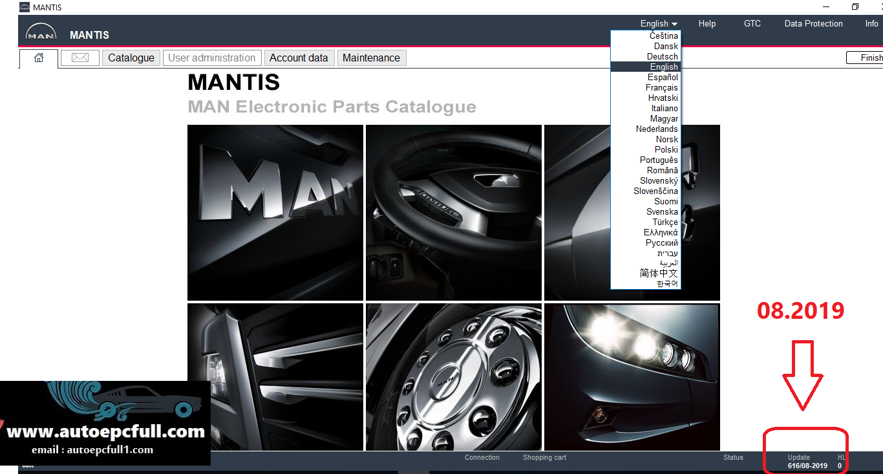Open the mail envelope tab
This screenshot has height=474, width=883.
point(80,58)
